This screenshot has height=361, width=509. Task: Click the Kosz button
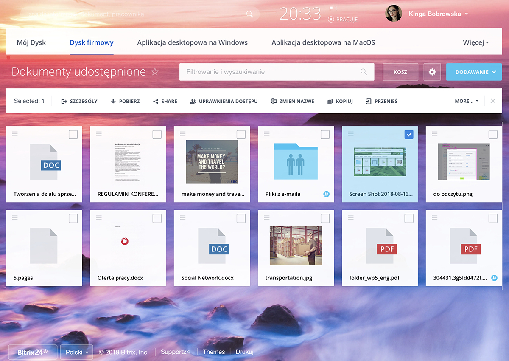400,72
